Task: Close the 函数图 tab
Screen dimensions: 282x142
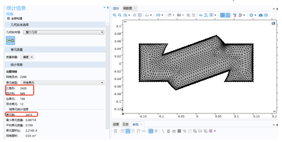Action: [135, 8]
